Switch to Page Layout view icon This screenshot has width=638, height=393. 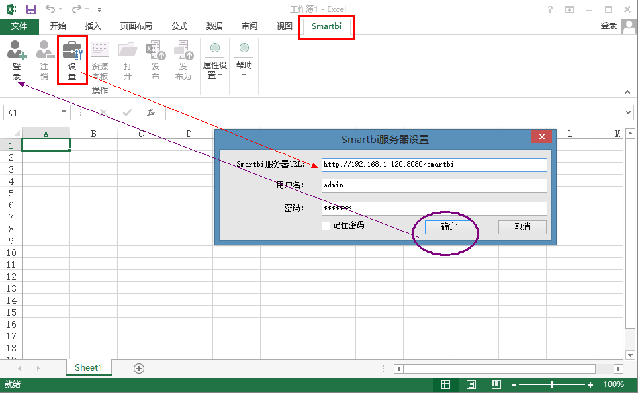tap(471, 384)
